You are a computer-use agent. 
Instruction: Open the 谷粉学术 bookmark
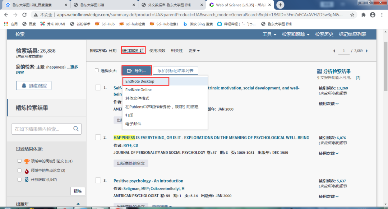[80, 24]
